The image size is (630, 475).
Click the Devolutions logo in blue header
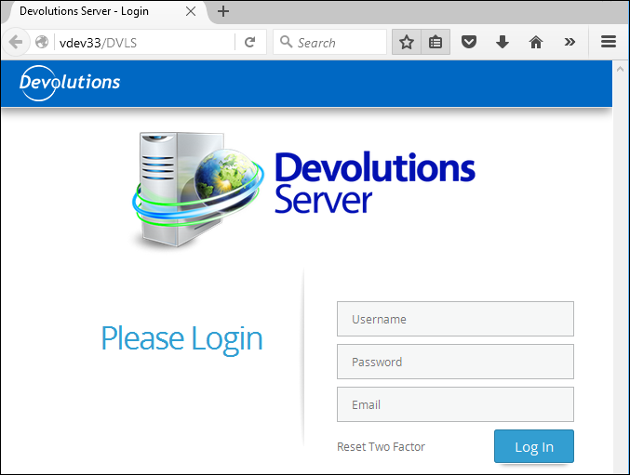tap(70, 82)
